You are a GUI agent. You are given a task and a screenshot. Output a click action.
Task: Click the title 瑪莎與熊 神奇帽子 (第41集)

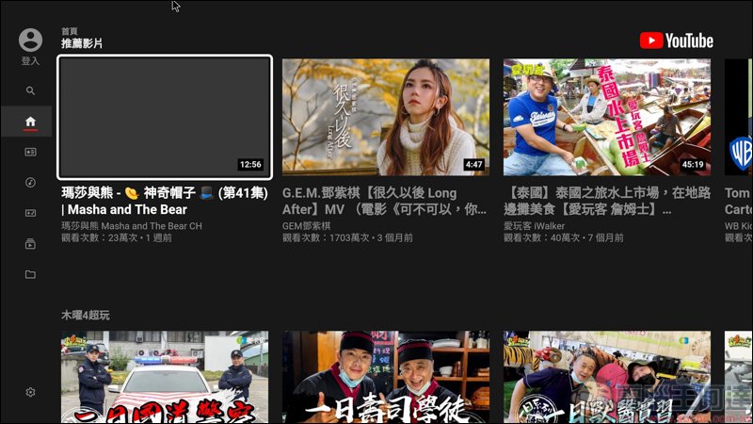point(165,201)
